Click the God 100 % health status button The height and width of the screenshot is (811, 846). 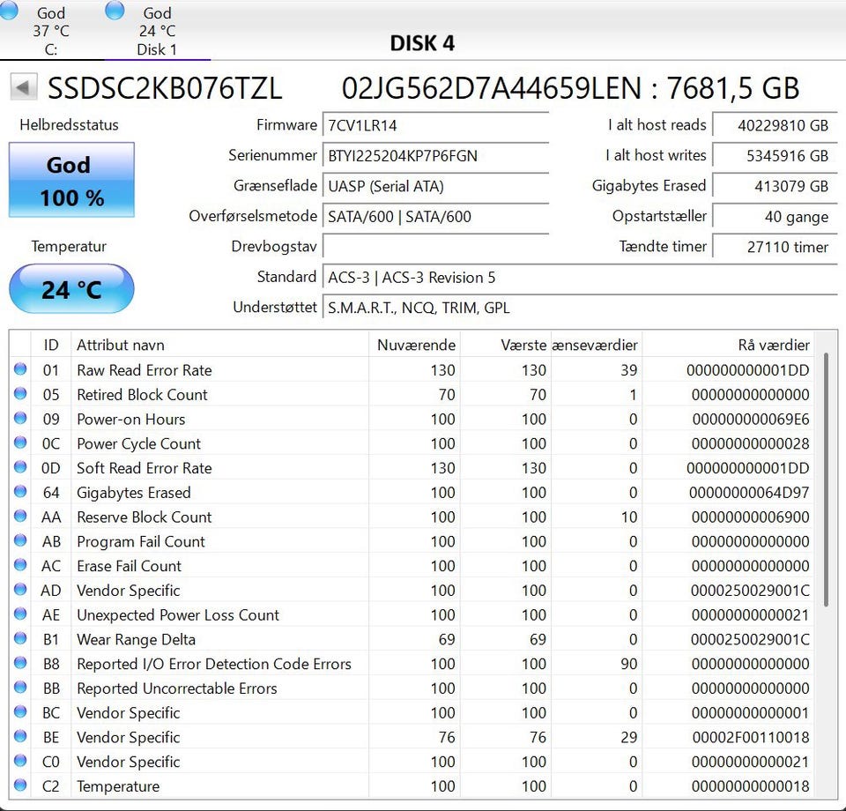click(x=71, y=181)
